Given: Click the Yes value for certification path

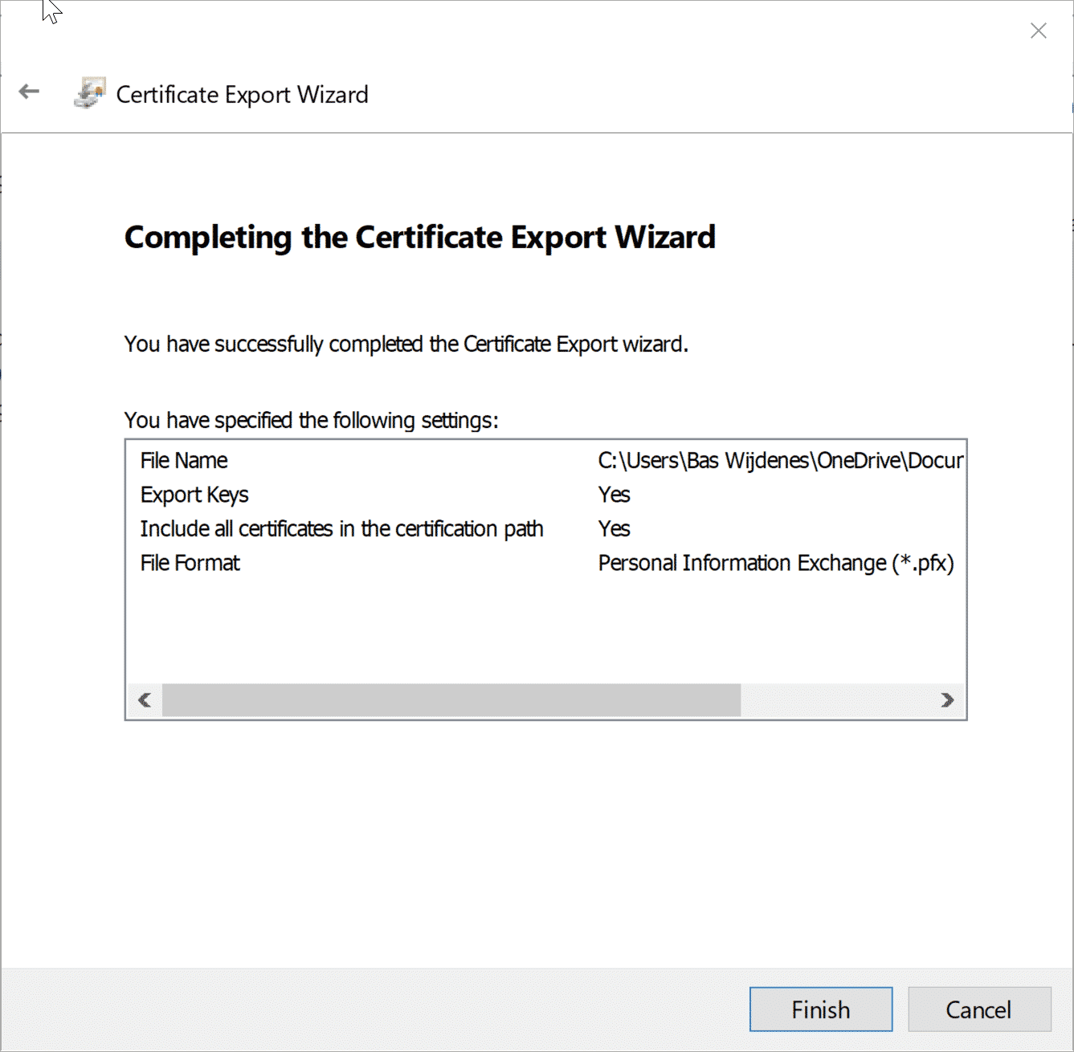Looking at the screenshot, I should pos(613,528).
